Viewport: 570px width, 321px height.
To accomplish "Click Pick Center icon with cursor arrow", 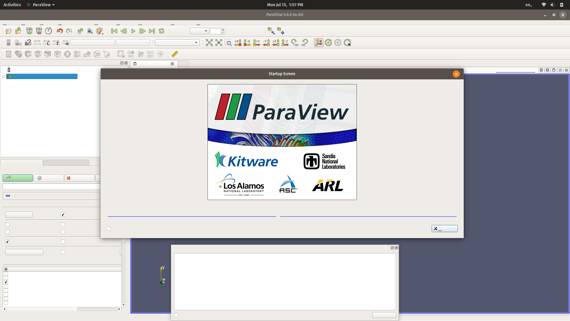I will [x=347, y=43].
